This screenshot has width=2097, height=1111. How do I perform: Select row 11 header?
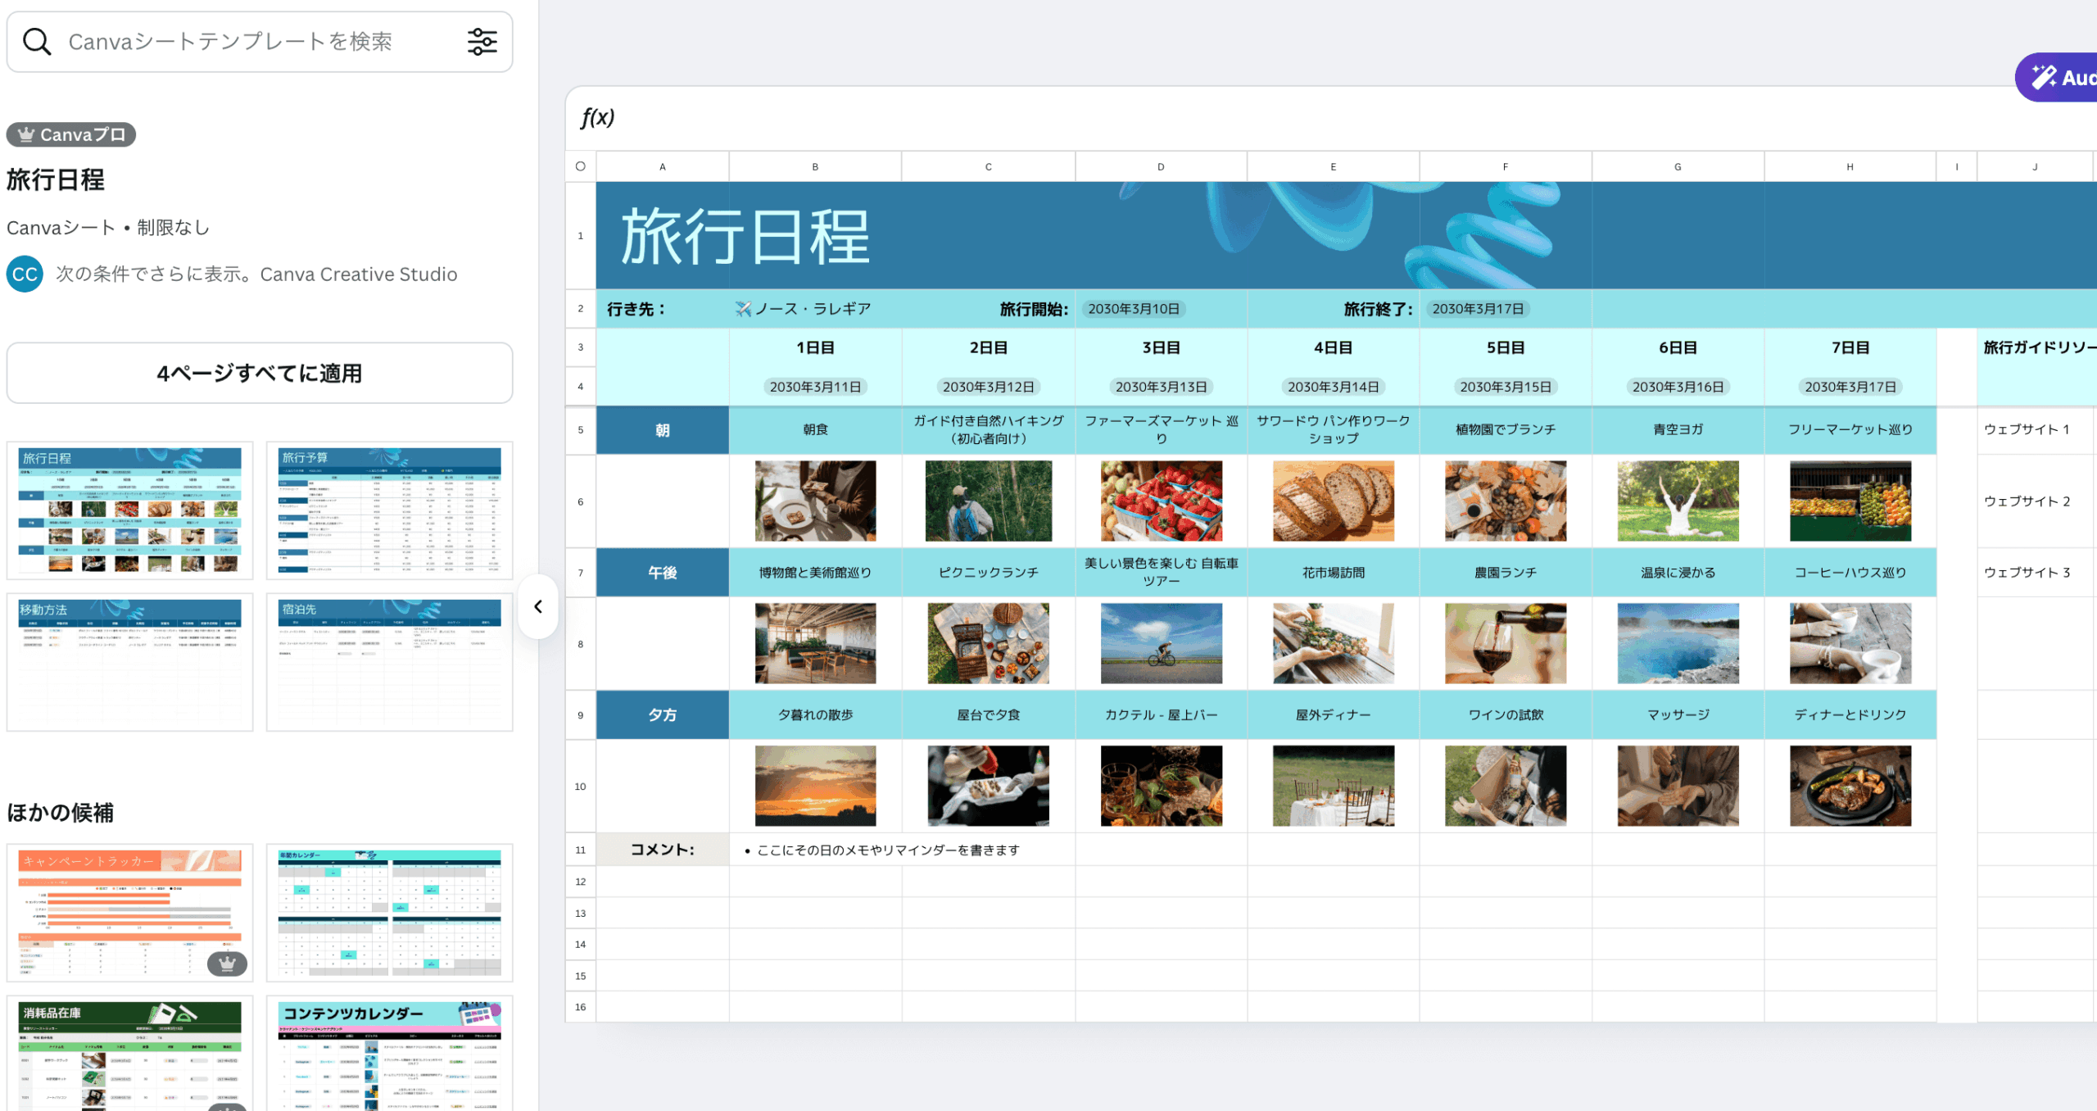pos(581,850)
